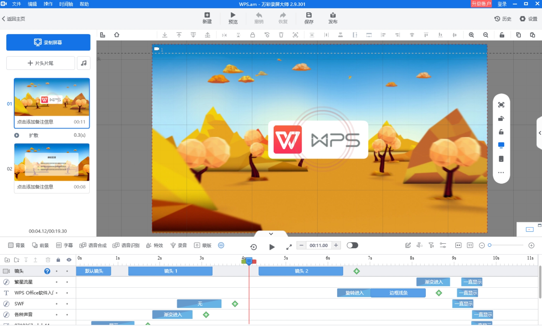Screen dimensions: 542x329
Task: Open 历史 history
Action: pos(503,19)
